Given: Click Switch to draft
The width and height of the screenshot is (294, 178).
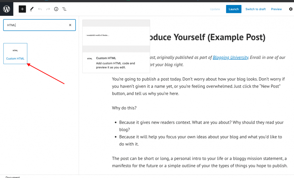Looking at the screenshot, I should click(x=255, y=9).
